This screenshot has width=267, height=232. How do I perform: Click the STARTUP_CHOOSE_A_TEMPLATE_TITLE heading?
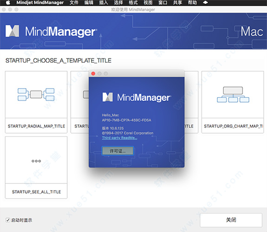(59, 60)
